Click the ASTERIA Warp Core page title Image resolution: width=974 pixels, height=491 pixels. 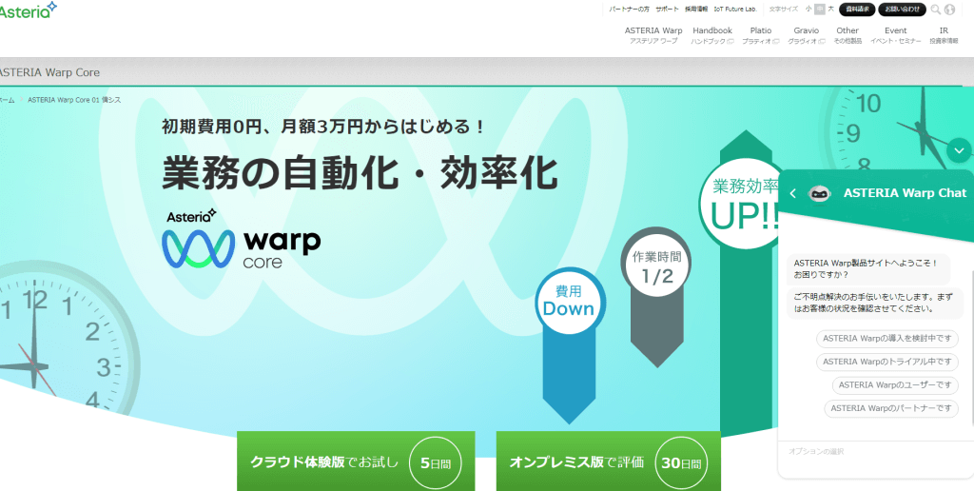coord(49,72)
